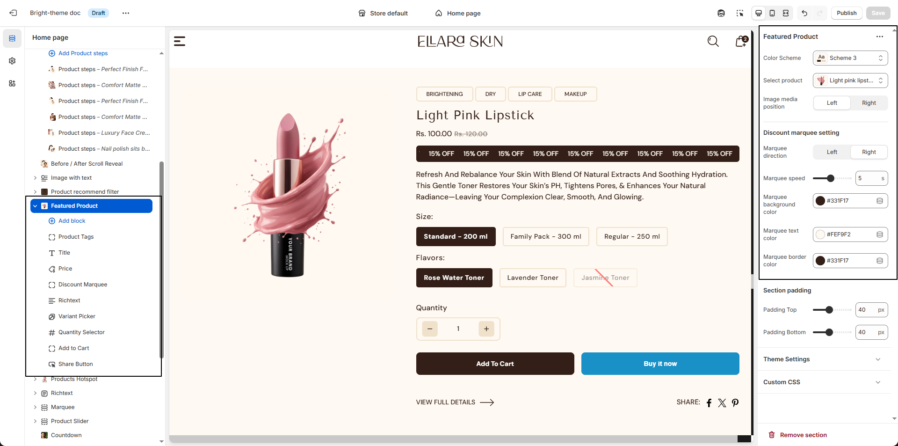Click dynamic source icon for marquee background color

click(x=880, y=201)
